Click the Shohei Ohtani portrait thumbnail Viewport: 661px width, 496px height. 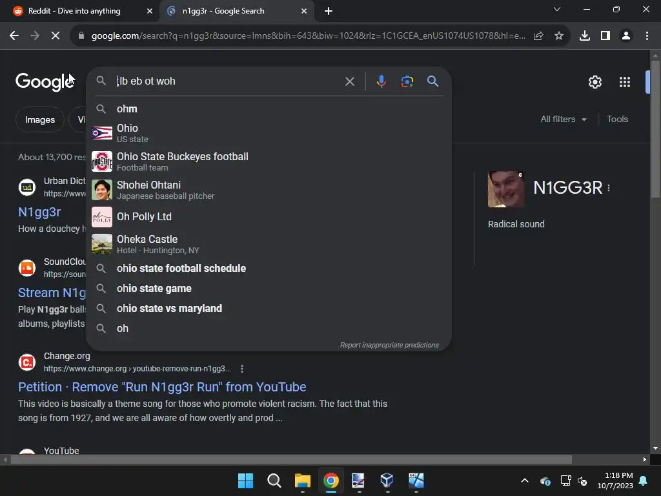pos(102,190)
